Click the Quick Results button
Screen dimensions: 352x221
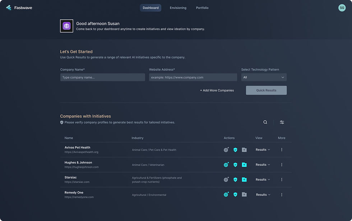coord(266,90)
